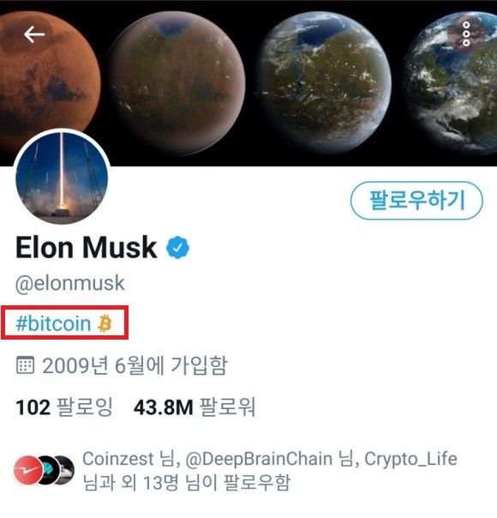Tap the third overlapping follower avatar
This screenshot has height=518, width=497.
pos(66,470)
